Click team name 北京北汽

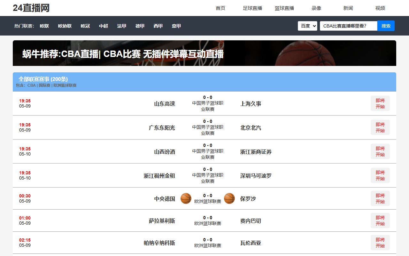pos(251,128)
